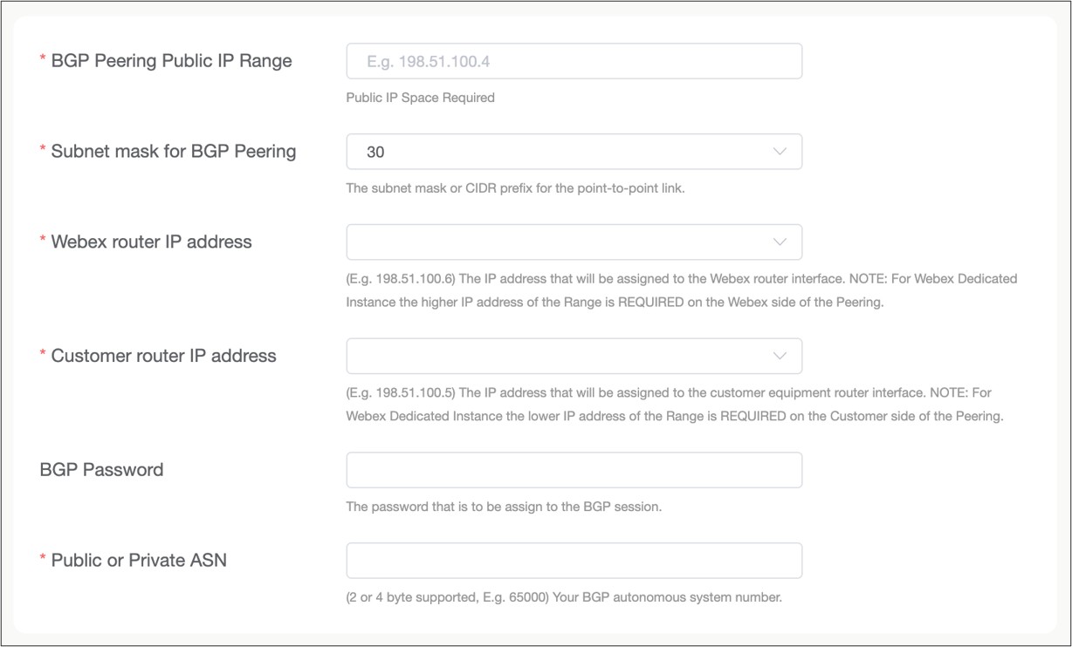Open the Subnet mask for BGP Peering dropdown

(559, 152)
